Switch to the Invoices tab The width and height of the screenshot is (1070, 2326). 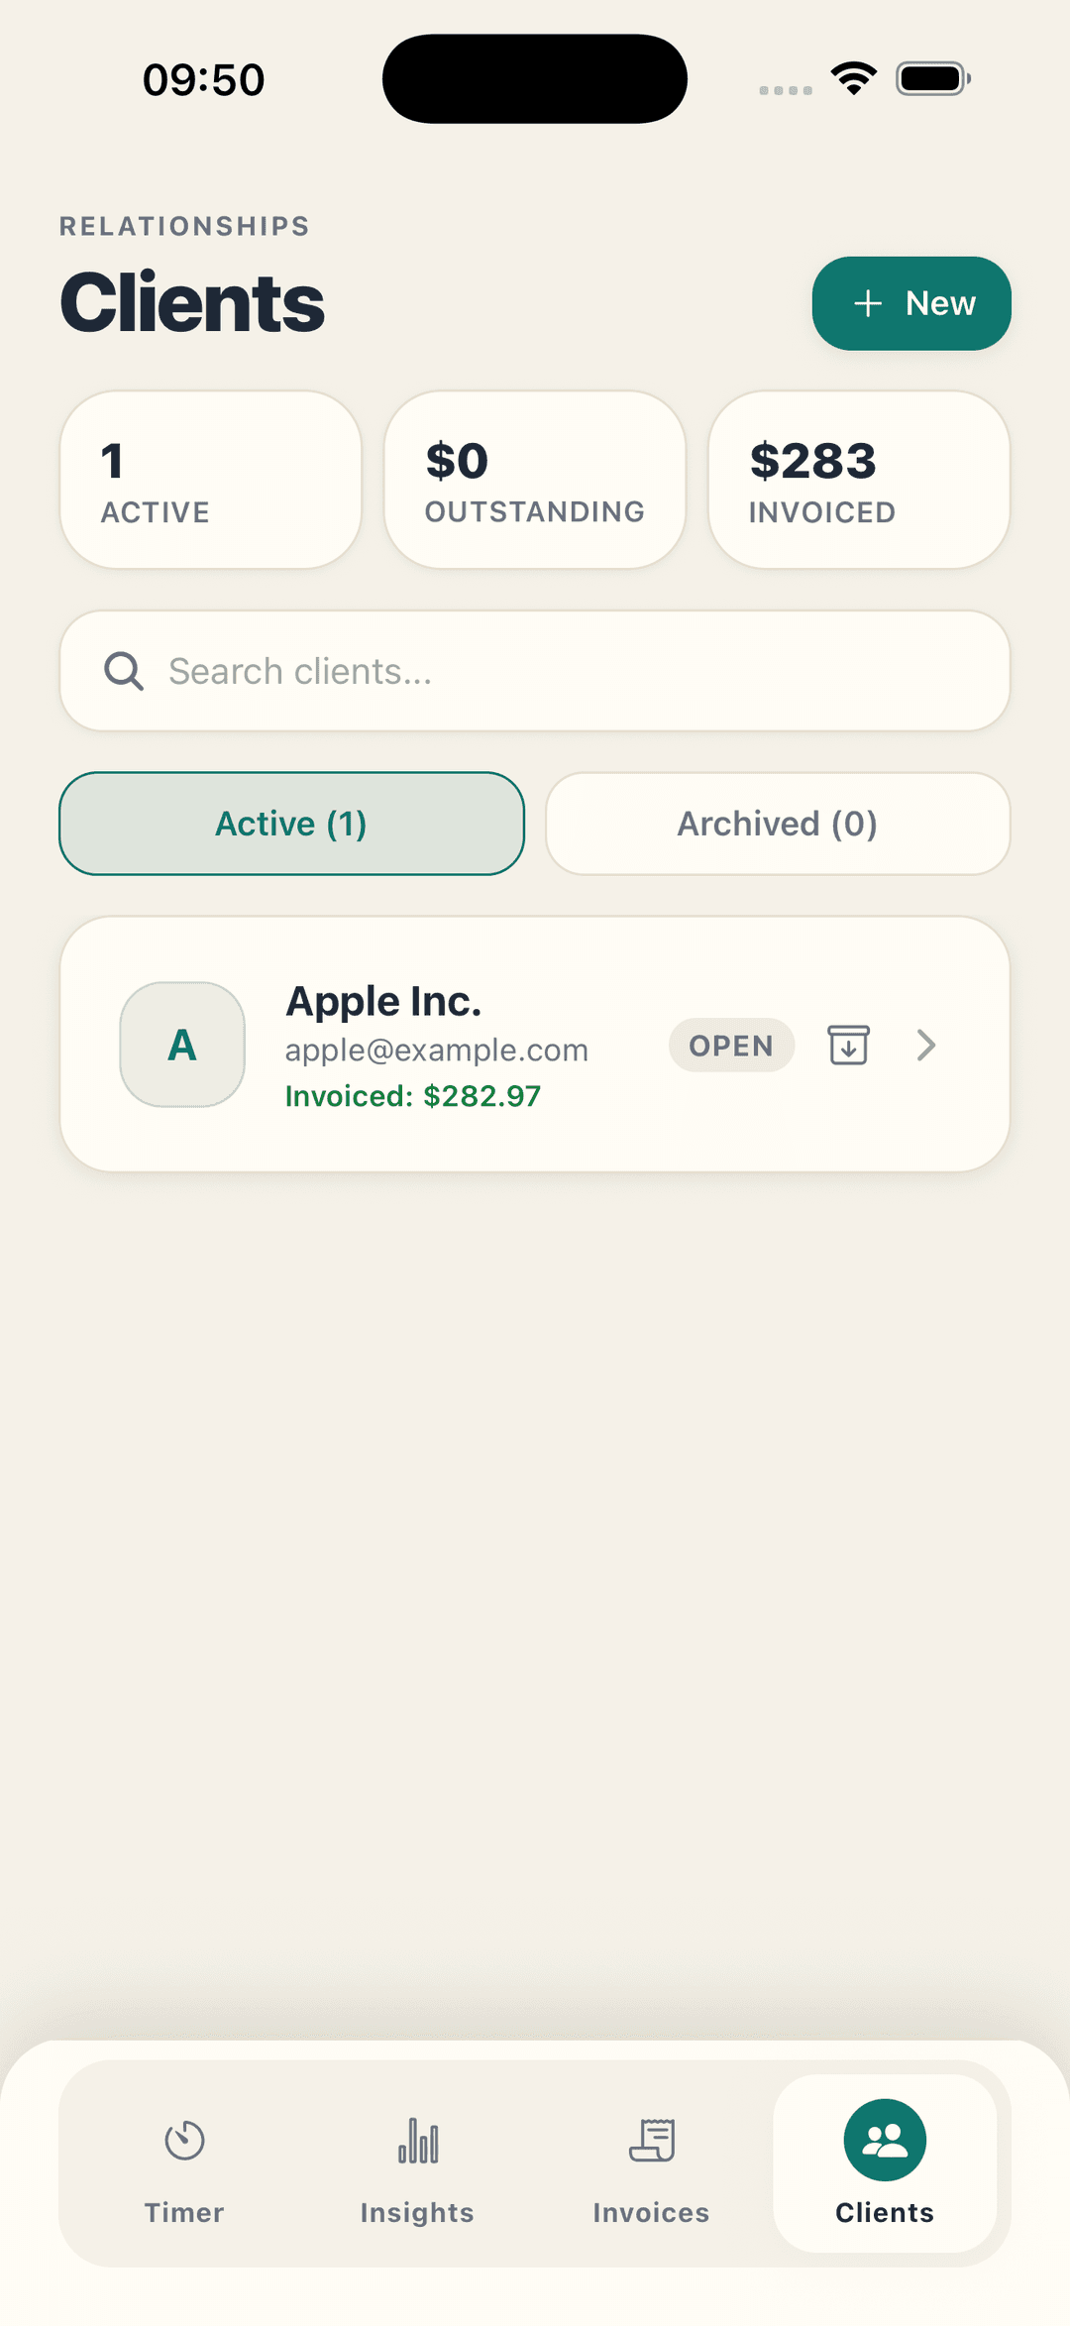point(651,2163)
